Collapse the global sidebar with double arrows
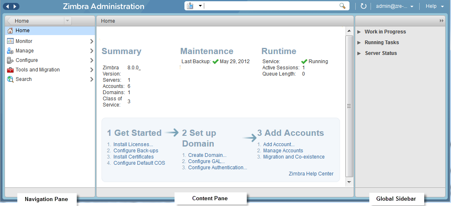This screenshot has height=206, width=451. (x=442, y=21)
